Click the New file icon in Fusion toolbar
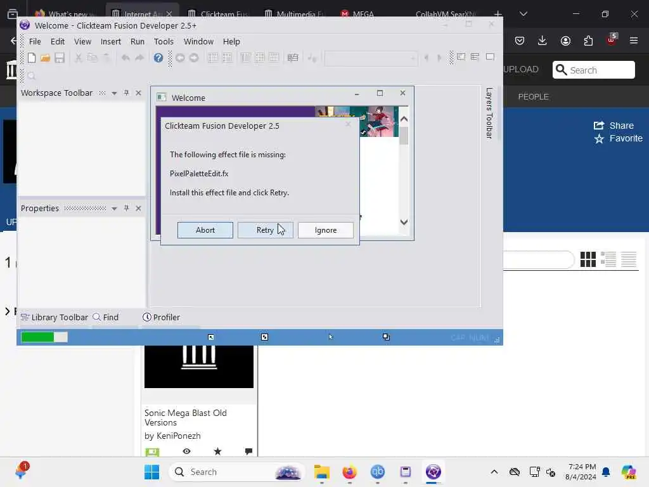Screen dimensions: 649x487 pyautogui.click(x=32, y=58)
